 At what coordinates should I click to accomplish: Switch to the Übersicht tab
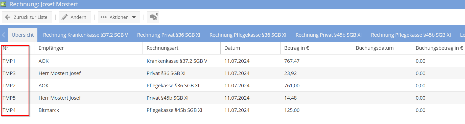[x=22, y=35]
